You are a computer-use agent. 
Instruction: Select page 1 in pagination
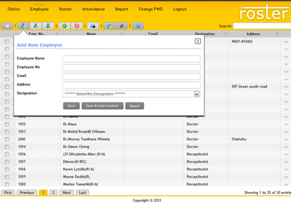pyautogui.click(x=43, y=192)
